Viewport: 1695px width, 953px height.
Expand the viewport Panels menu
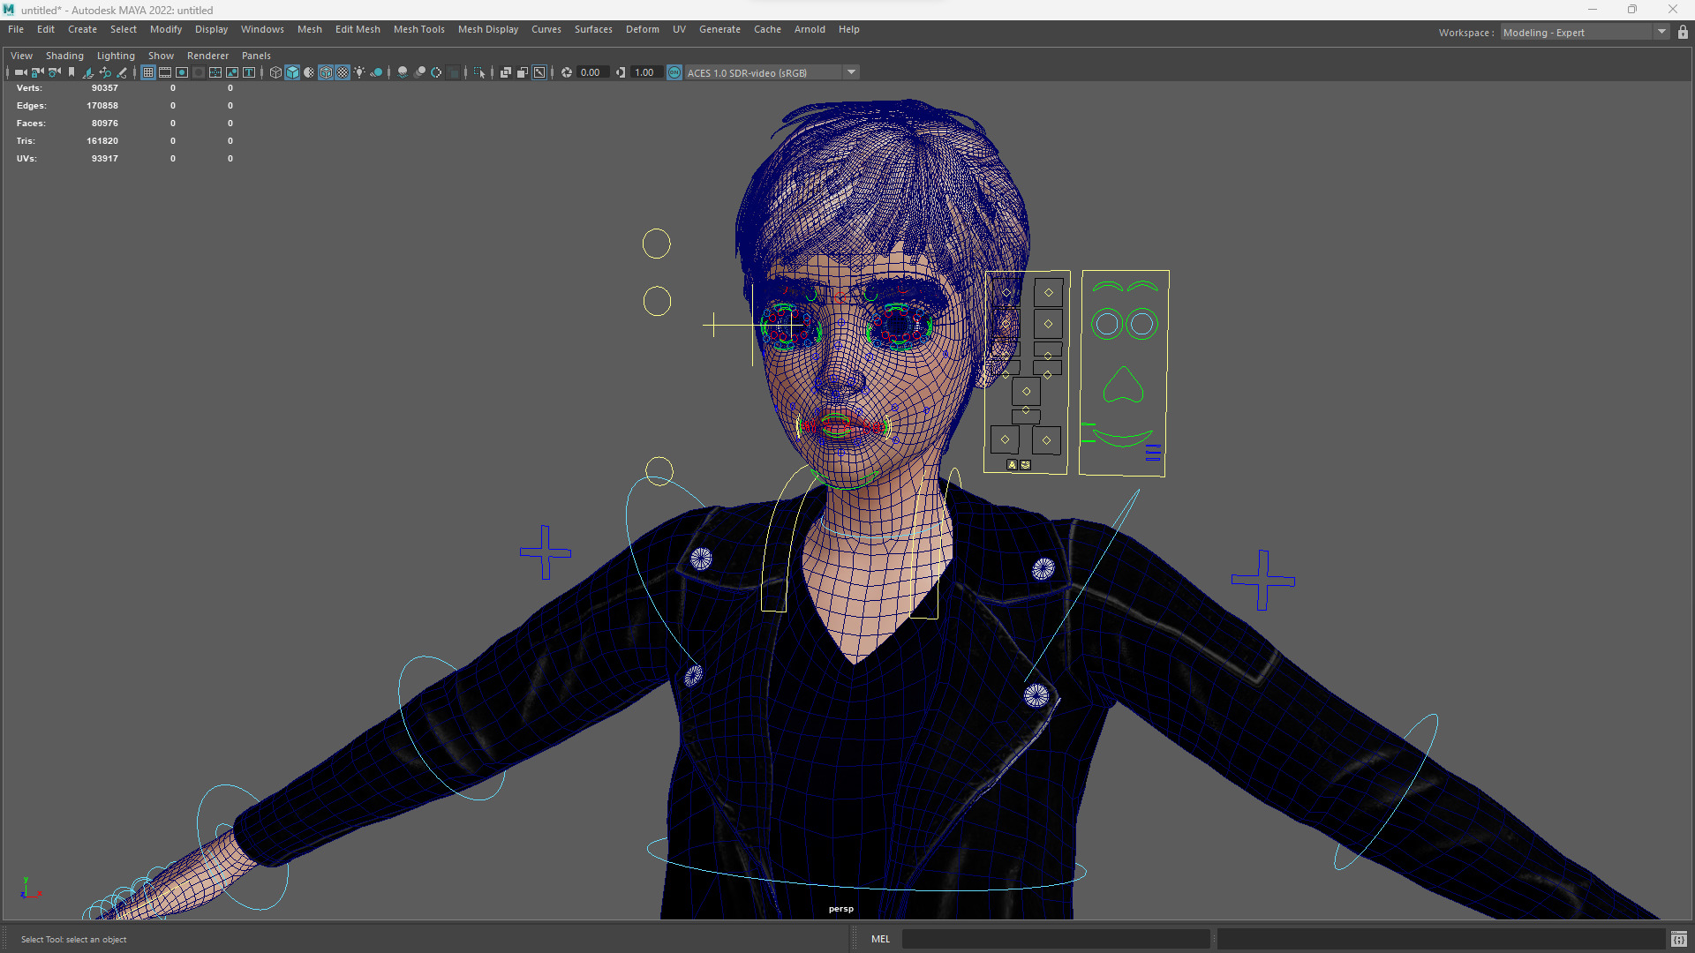pyautogui.click(x=256, y=56)
